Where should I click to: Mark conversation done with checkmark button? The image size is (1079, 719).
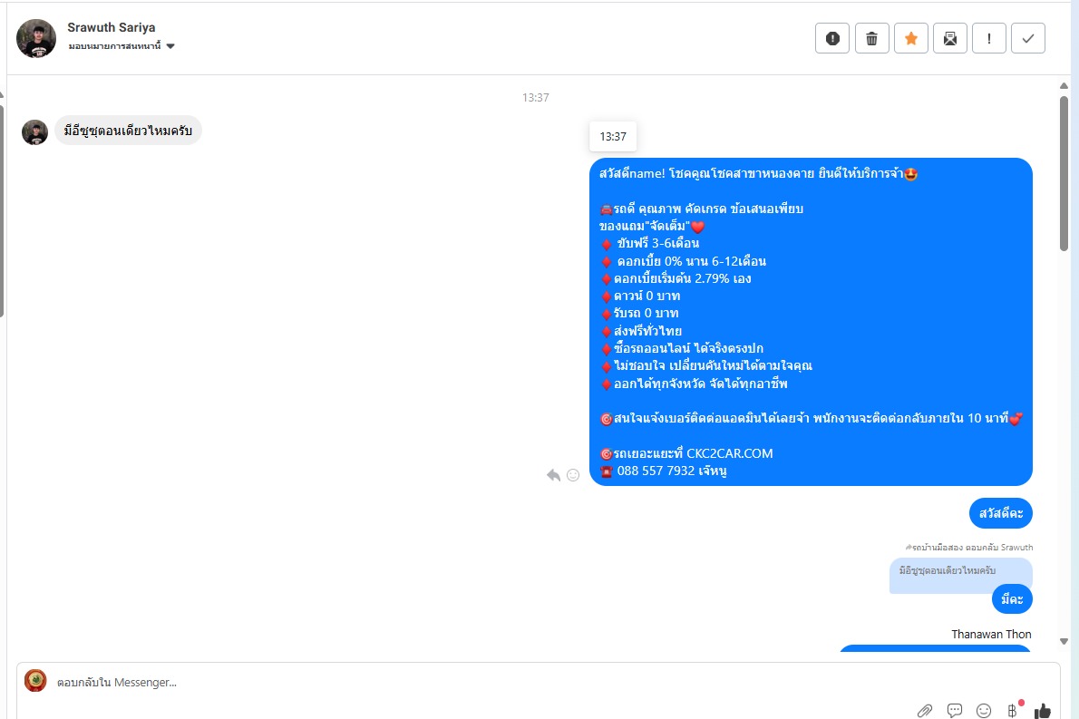click(x=1028, y=38)
